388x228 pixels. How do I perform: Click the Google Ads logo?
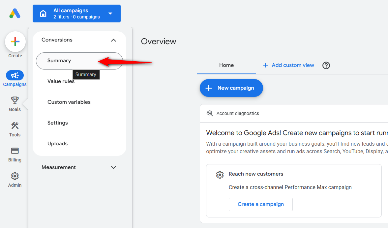pos(15,14)
